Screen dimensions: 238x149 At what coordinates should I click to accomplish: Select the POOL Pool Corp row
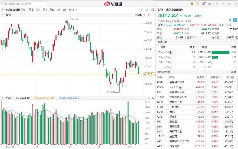pyautogui.click(x=196, y=87)
